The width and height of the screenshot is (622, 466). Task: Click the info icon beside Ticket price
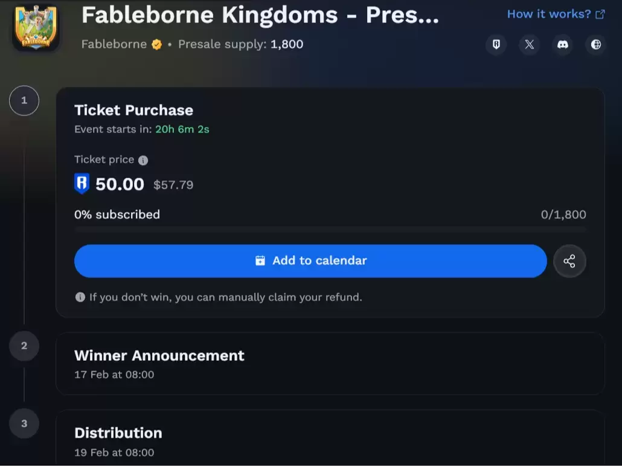pyautogui.click(x=143, y=160)
